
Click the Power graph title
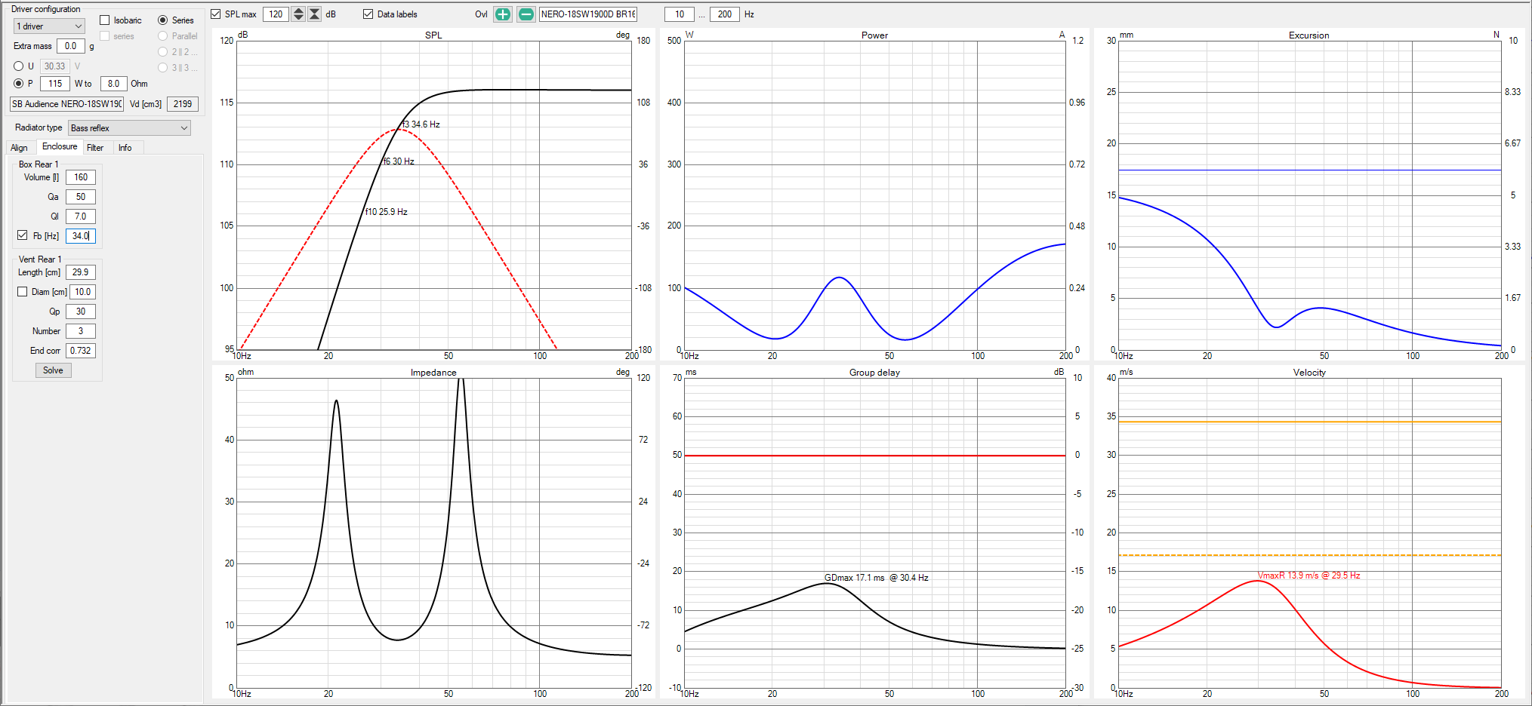click(x=874, y=35)
